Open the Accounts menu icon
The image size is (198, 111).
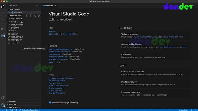tap(3, 98)
